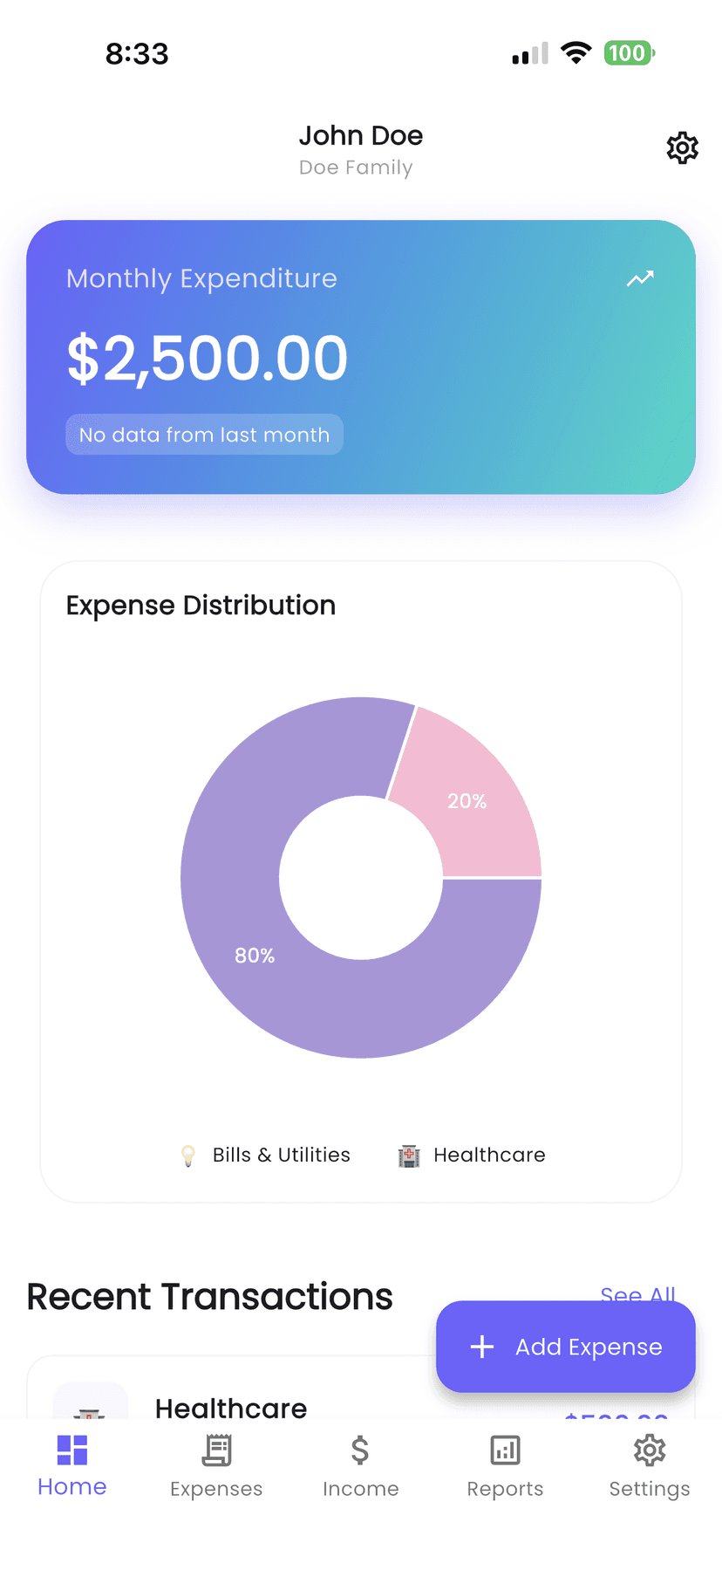Viewport: 722px width, 1570px height.
Task: Click the lightbulb Bills & Utilities legend icon
Action: [187, 1155]
